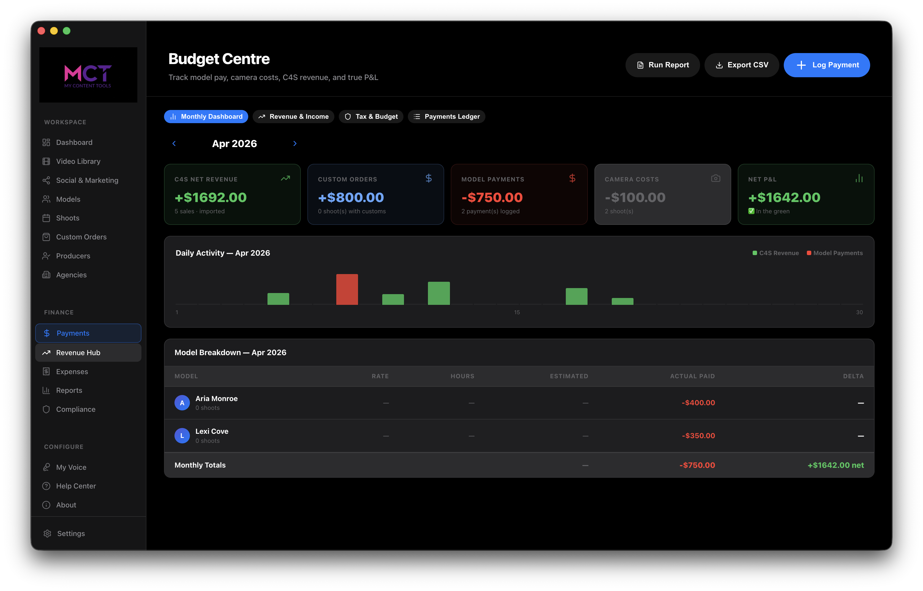Open the Video Library
Screen dimensions: 923x591
pyautogui.click(x=47, y=161)
